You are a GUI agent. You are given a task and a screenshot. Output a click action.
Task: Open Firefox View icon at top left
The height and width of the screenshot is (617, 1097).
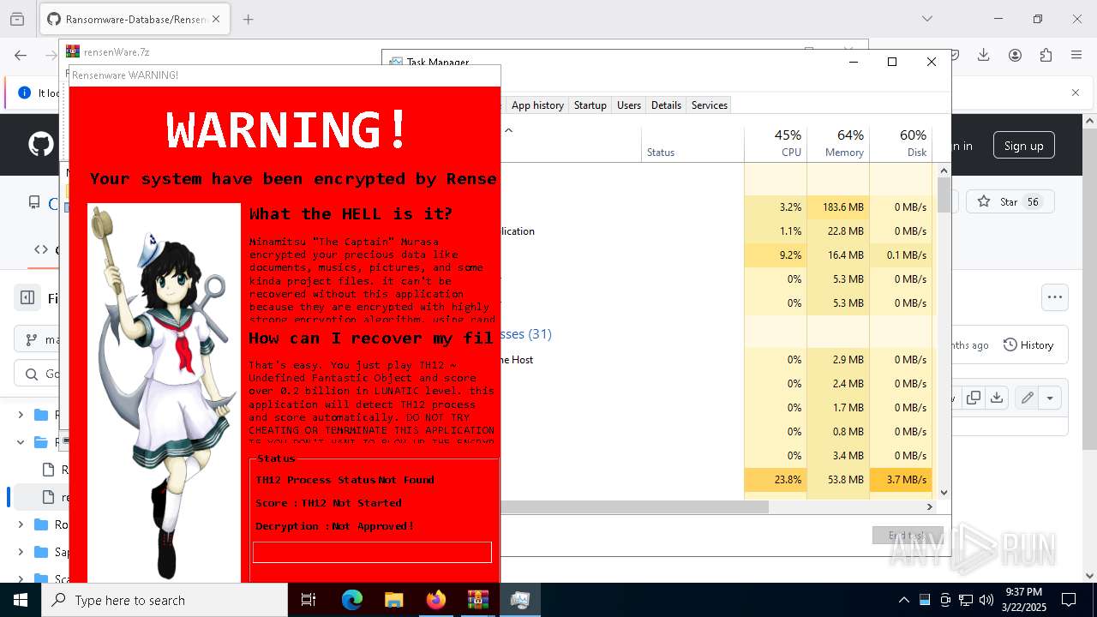click(17, 19)
